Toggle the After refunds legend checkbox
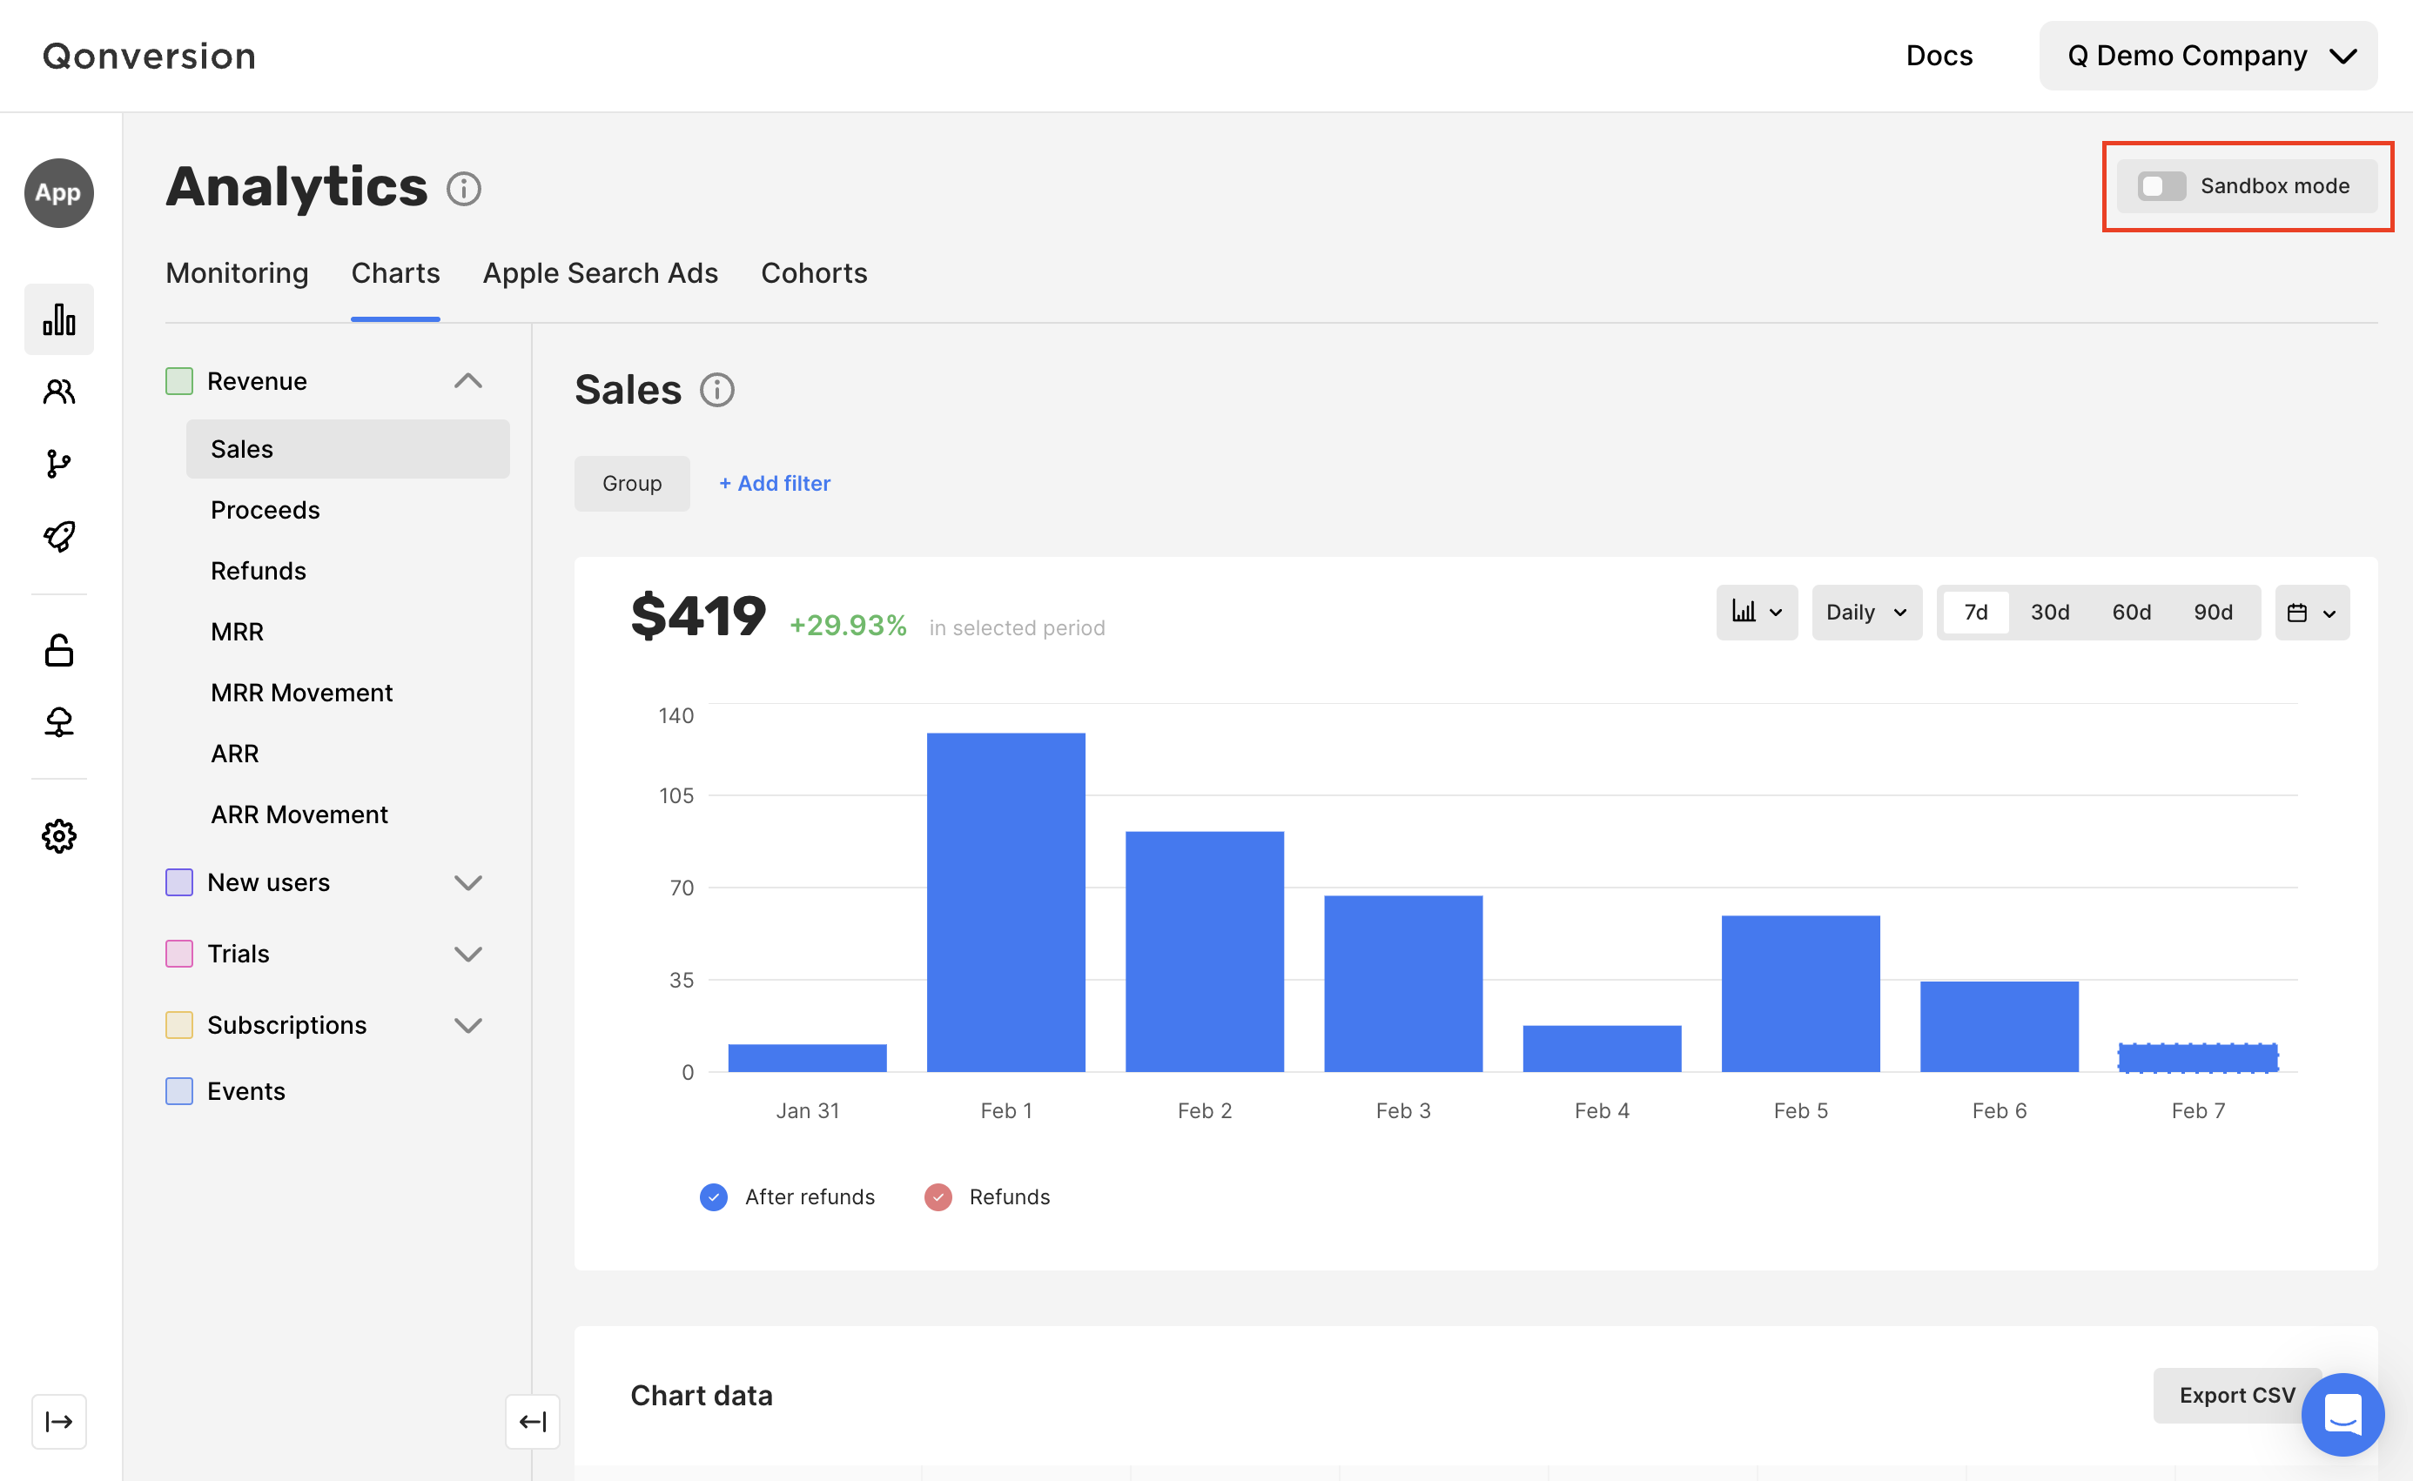 tap(713, 1197)
